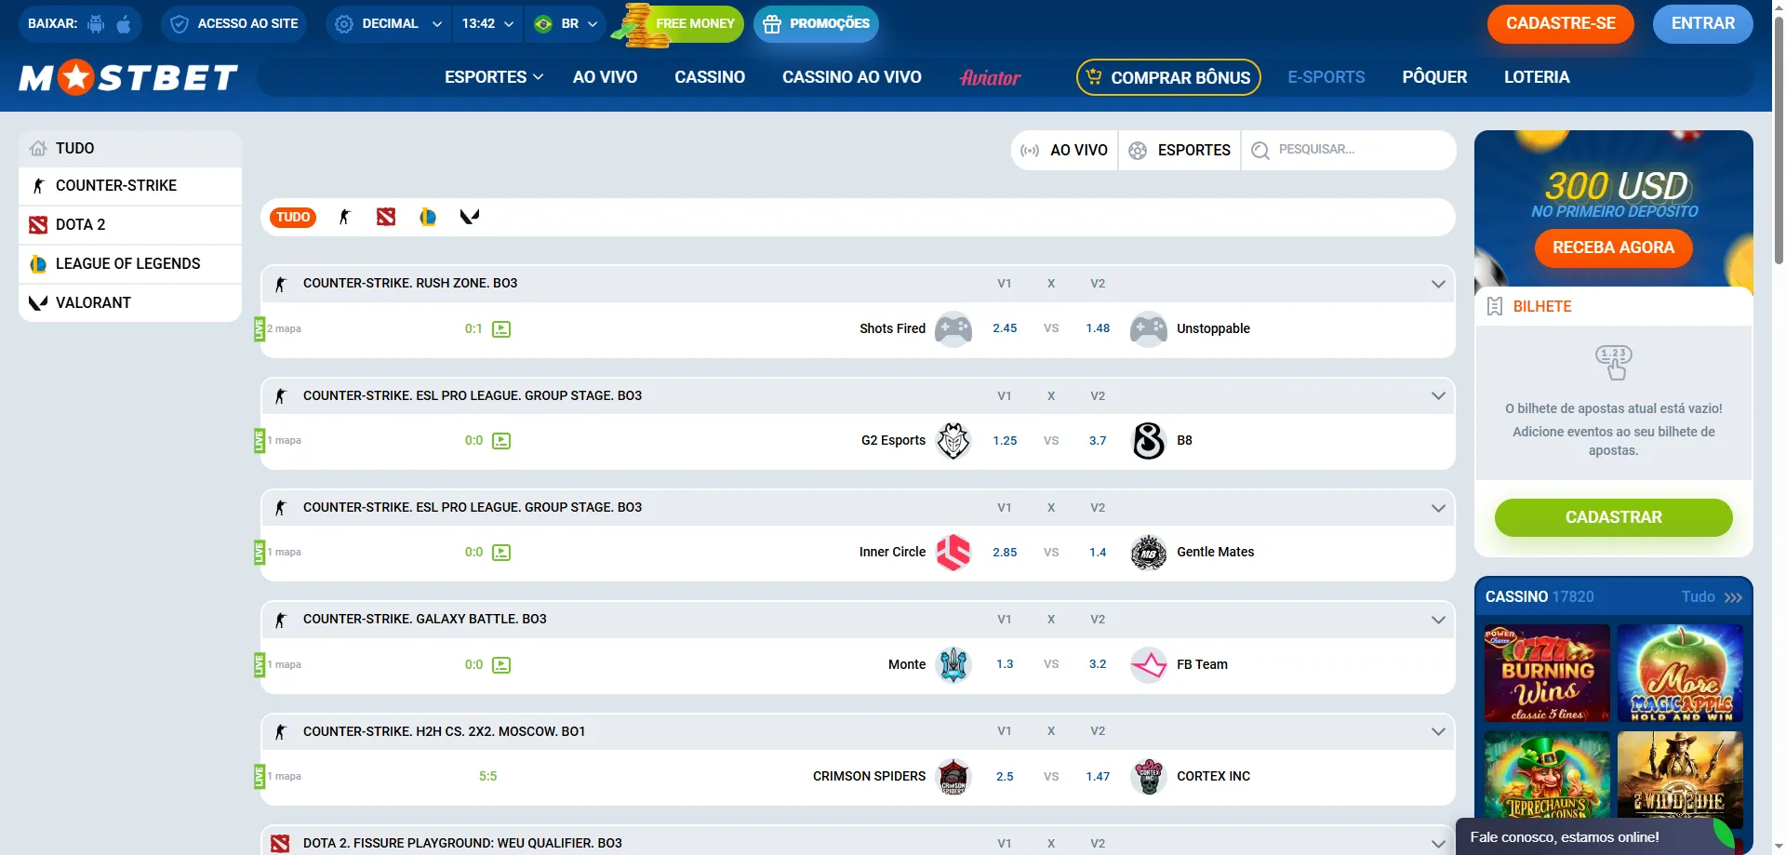Select the Dota 2 filter icon
The image size is (1786, 855).
click(x=386, y=217)
